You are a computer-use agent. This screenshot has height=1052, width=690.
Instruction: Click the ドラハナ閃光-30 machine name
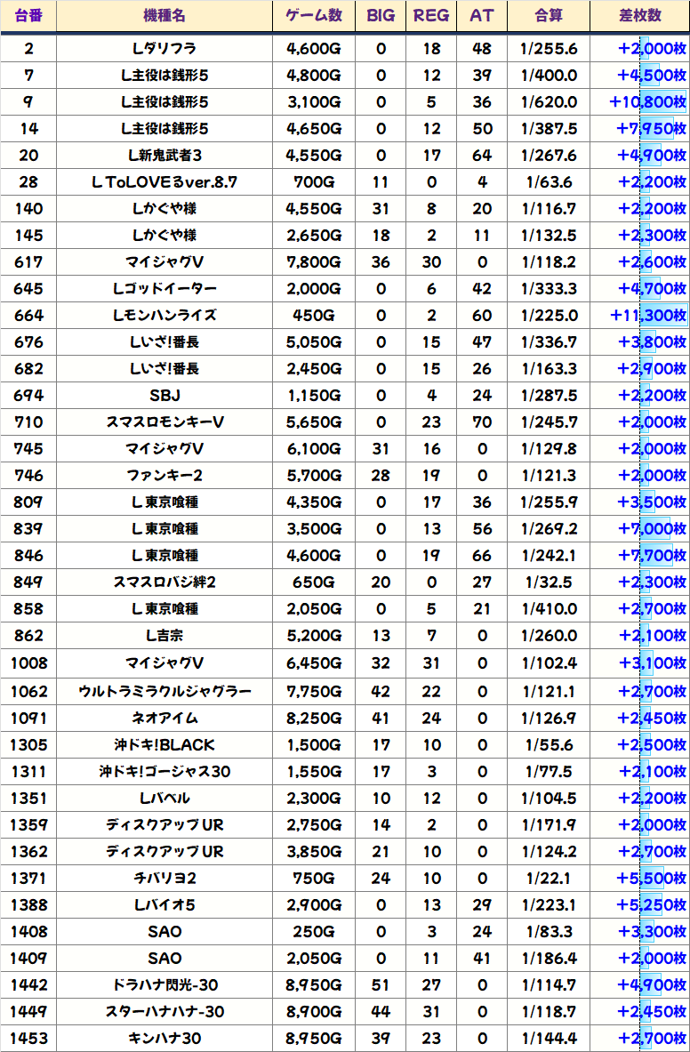pyautogui.click(x=164, y=984)
